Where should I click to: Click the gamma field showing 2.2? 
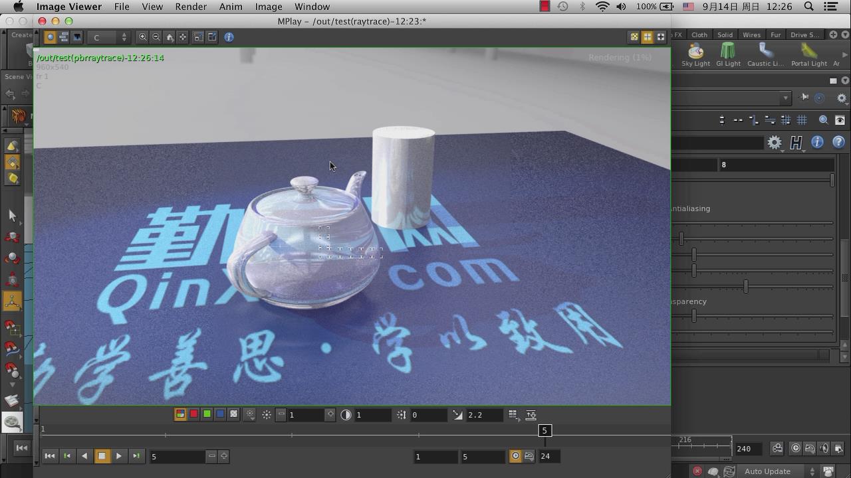pos(485,415)
